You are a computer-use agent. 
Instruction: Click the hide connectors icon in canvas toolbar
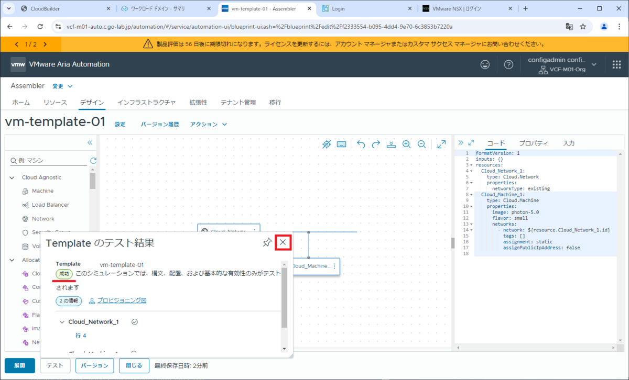327,144
